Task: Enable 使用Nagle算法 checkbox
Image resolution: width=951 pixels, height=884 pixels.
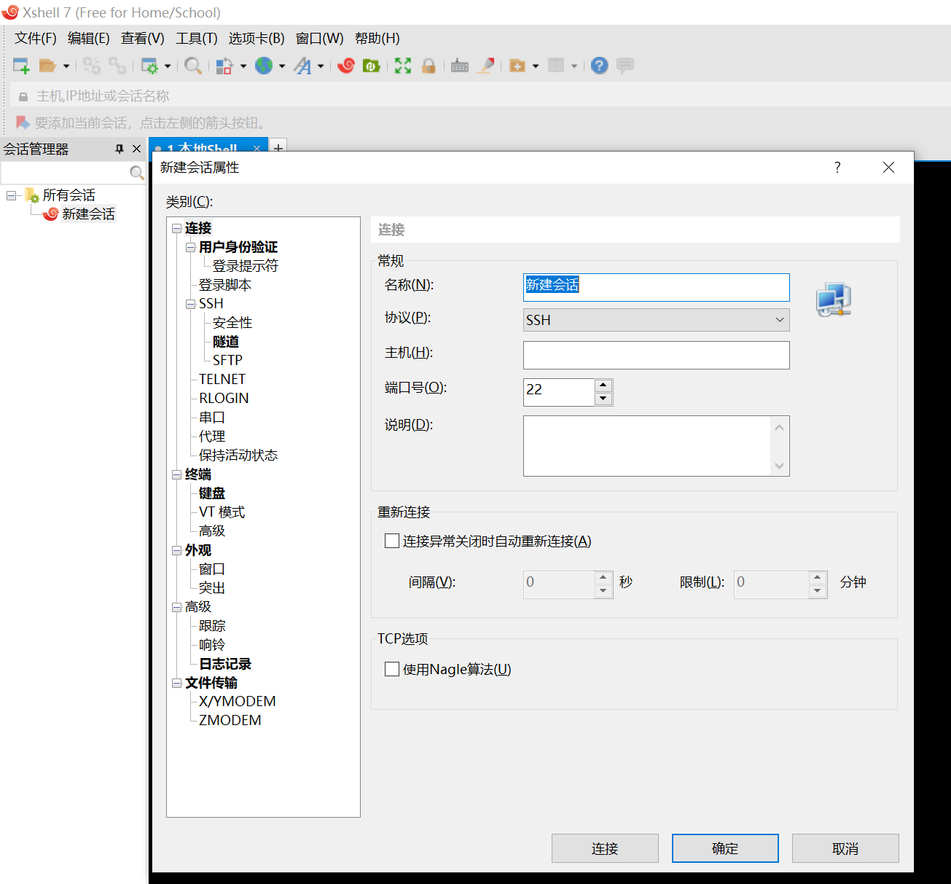Action: click(x=392, y=669)
